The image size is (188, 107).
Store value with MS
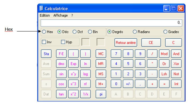(x=101, y=74)
